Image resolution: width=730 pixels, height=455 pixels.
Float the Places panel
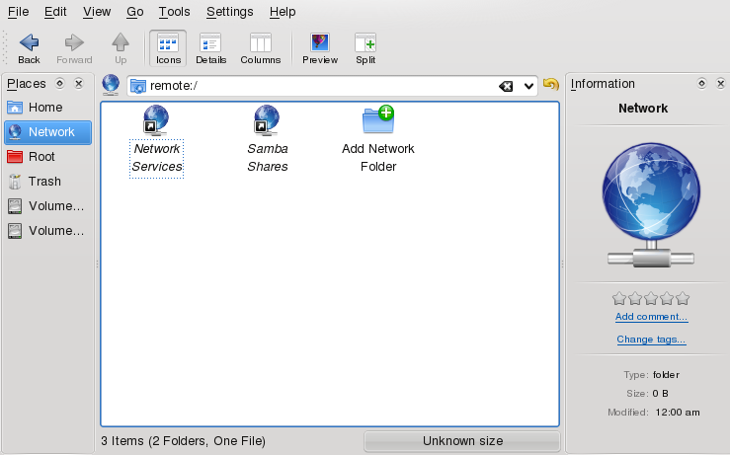coord(59,83)
